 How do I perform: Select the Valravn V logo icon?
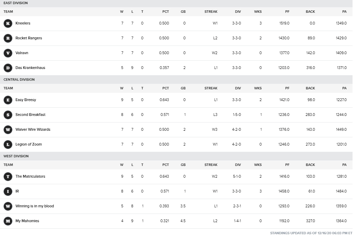(8, 53)
